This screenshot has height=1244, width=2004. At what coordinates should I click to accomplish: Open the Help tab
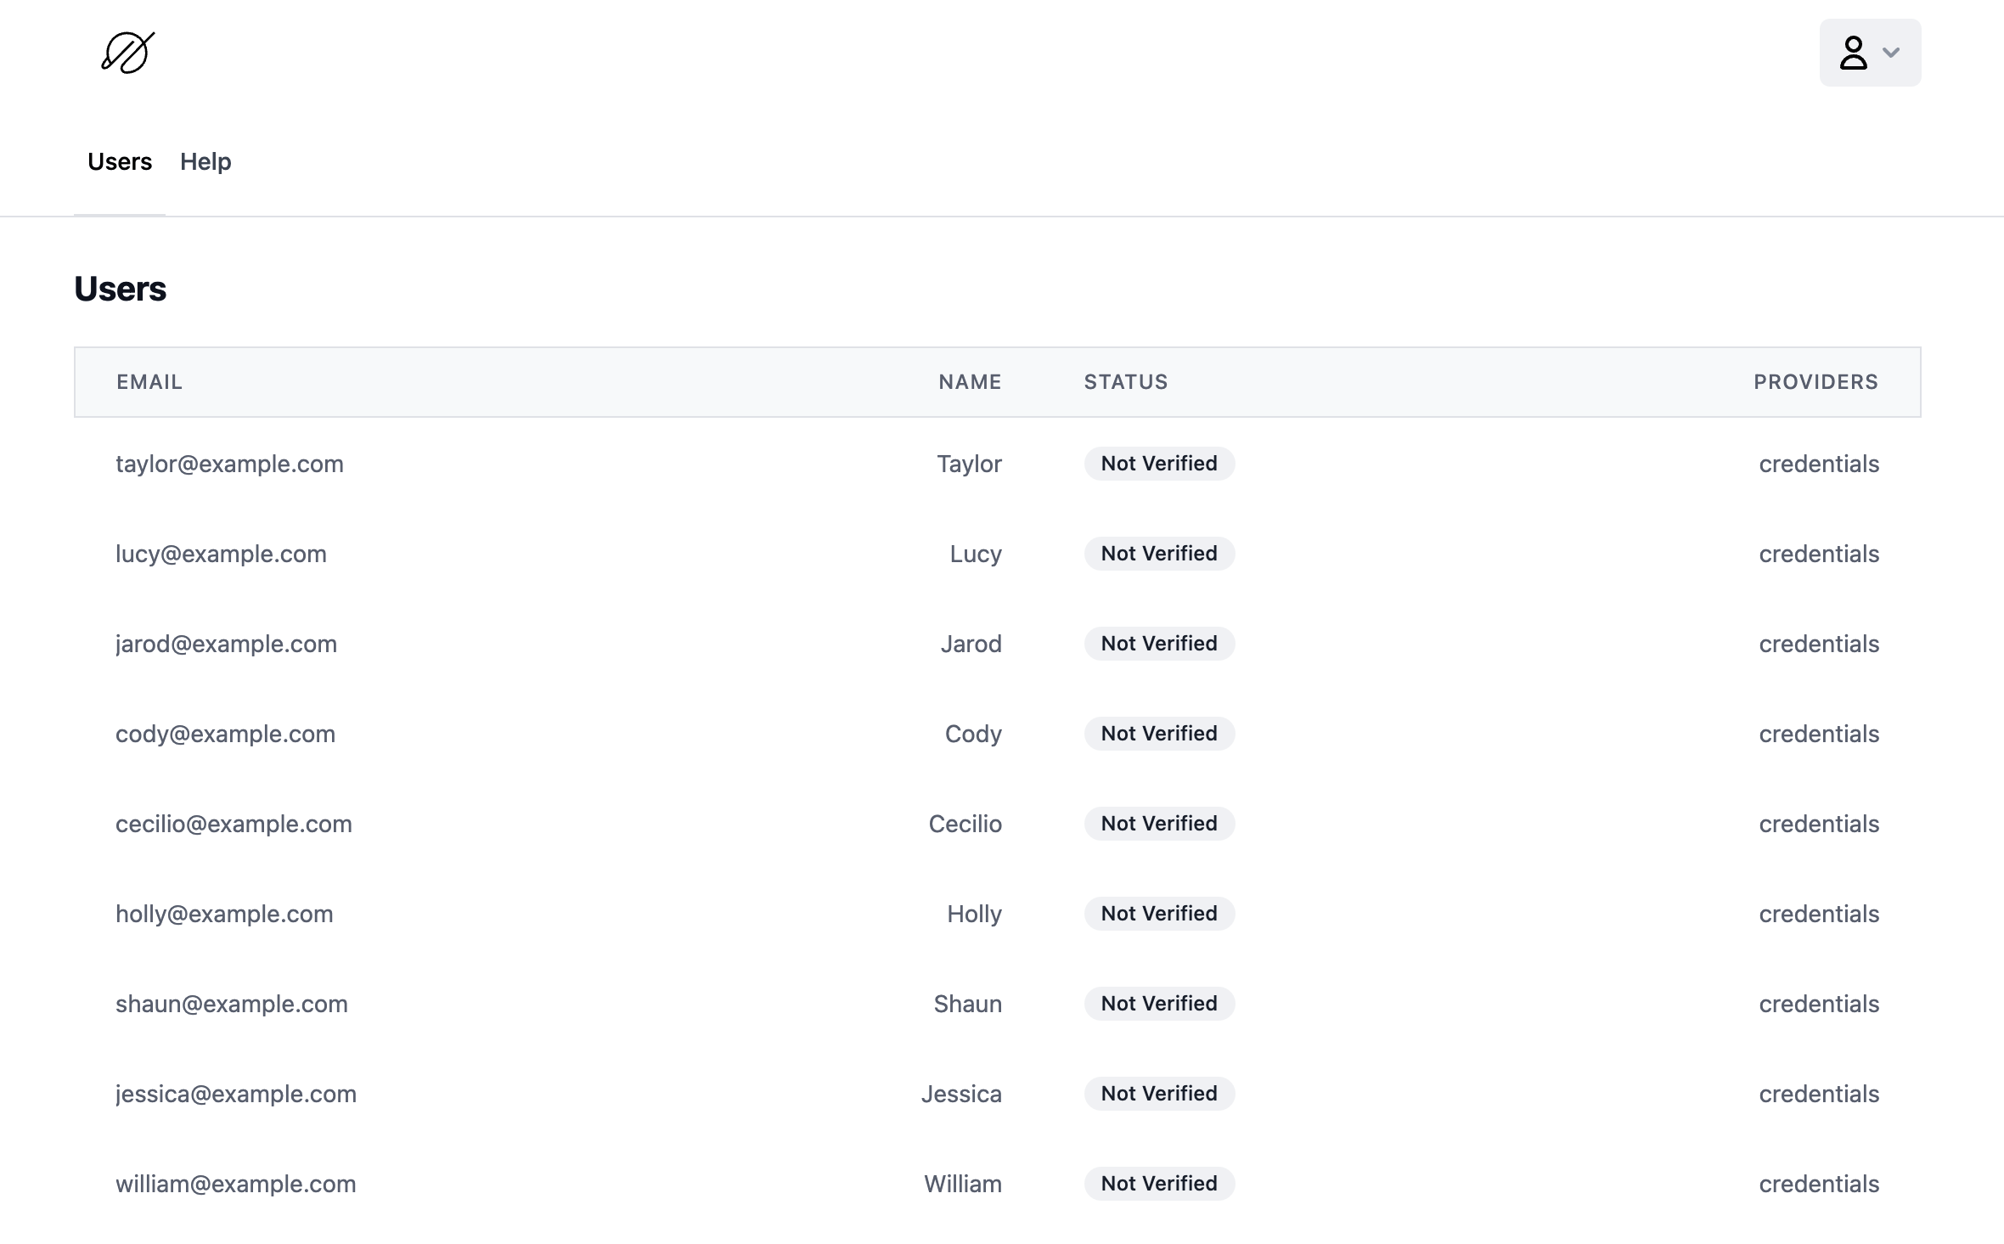pyautogui.click(x=205, y=161)
